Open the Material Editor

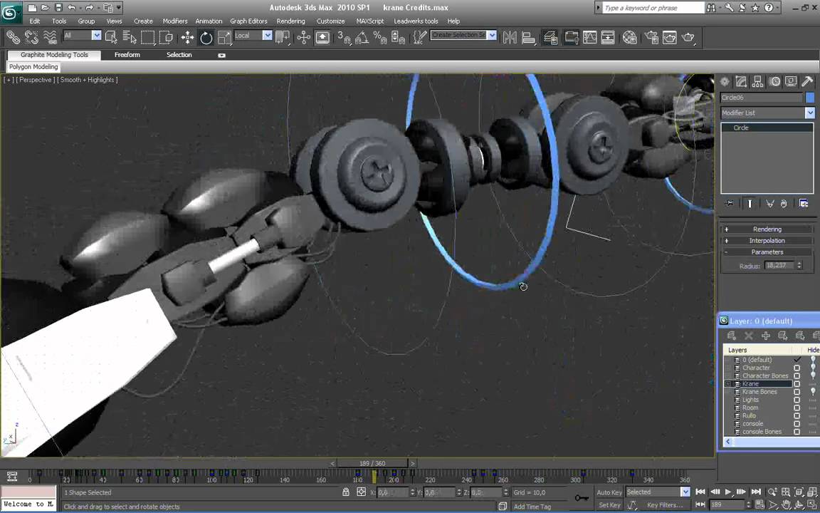click(630, 37)
